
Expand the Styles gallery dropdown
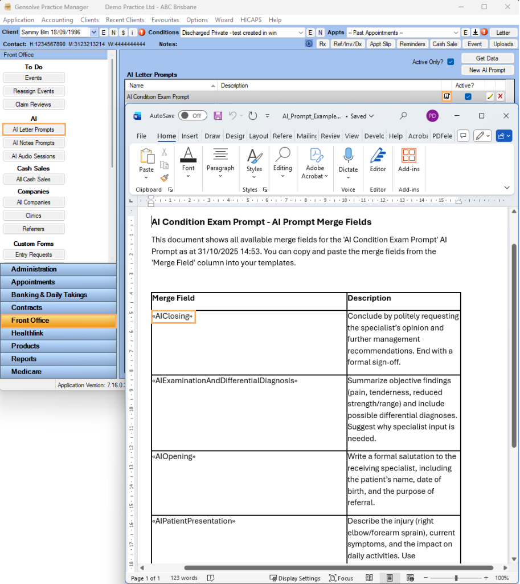pos(254,177)
